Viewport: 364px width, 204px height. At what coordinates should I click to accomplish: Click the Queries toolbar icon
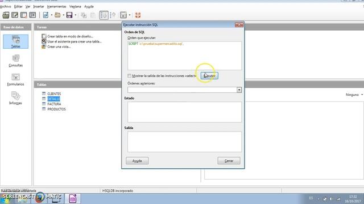(x=15, y=15)
